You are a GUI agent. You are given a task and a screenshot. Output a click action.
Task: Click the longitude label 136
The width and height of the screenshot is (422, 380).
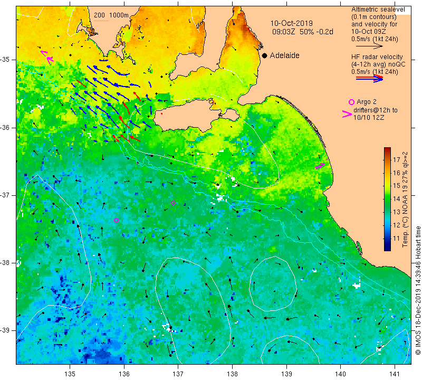(x=124, y=374)
